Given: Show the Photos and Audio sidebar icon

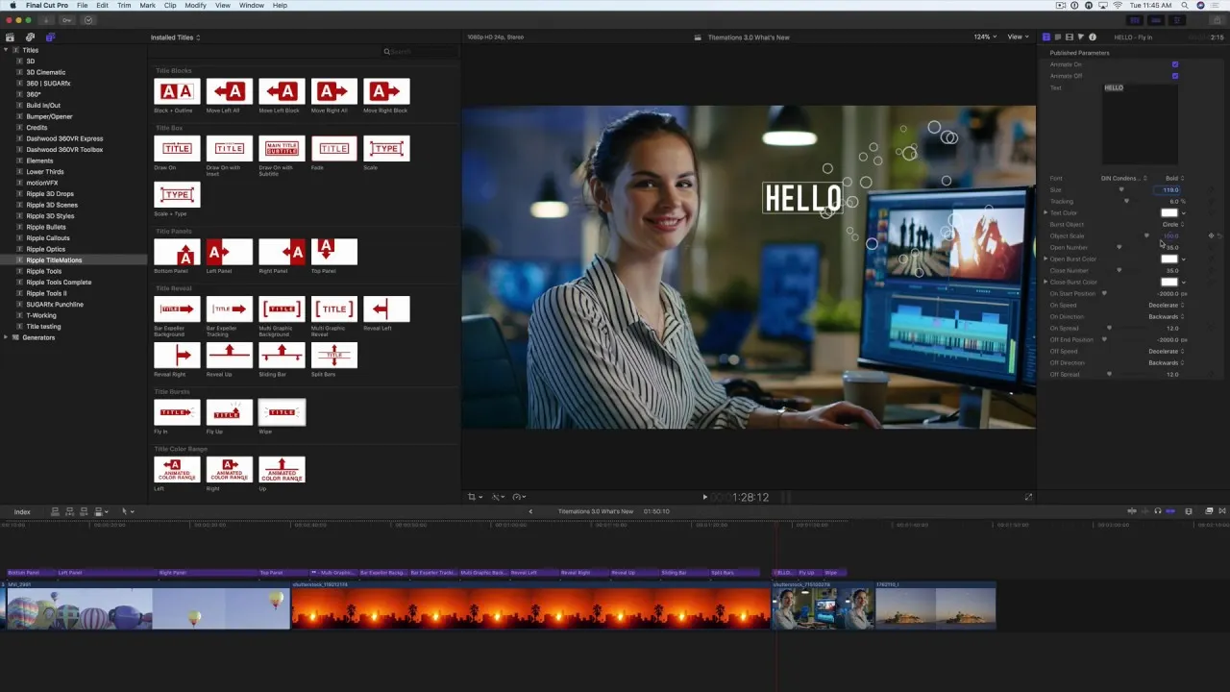Looking at the screenshot, I should click(30, 37).
